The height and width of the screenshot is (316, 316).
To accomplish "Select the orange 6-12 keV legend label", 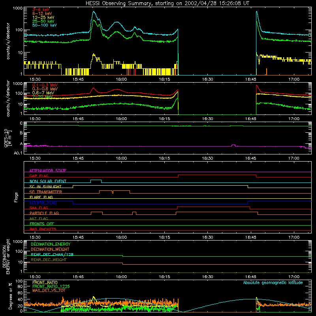I will (42, 13).
